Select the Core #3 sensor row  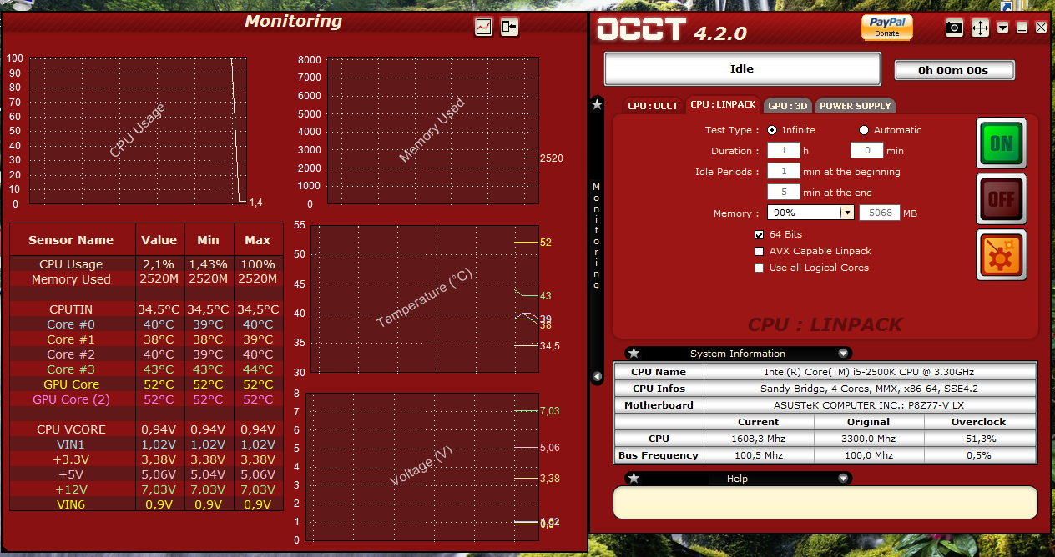coord(146,369)
